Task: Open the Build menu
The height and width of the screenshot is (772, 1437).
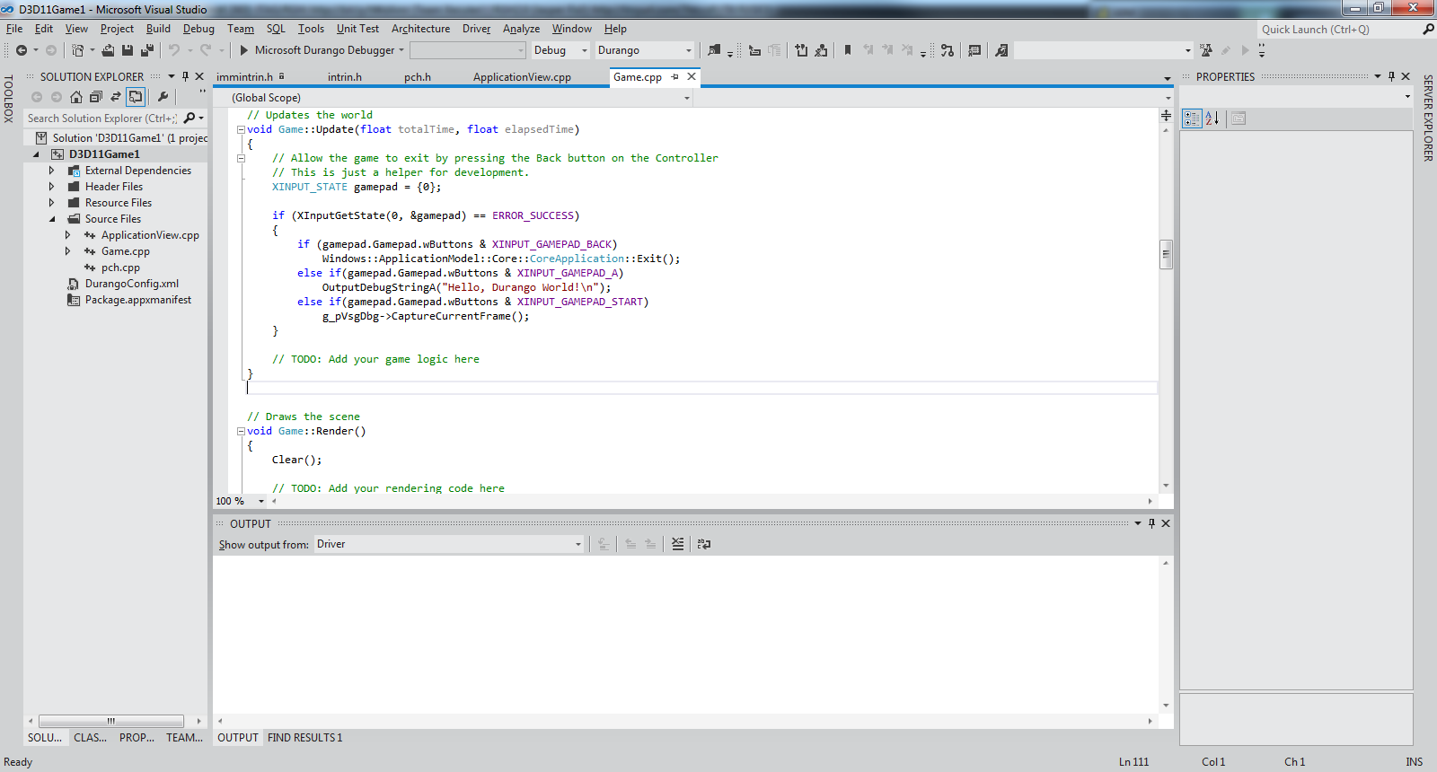Action: click(x=158, y=29)
